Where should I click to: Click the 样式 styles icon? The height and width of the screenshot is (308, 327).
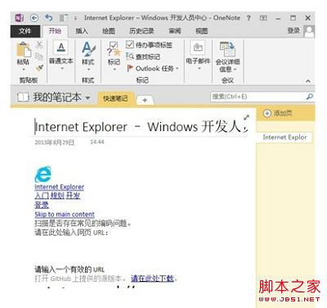click(88, 49)
